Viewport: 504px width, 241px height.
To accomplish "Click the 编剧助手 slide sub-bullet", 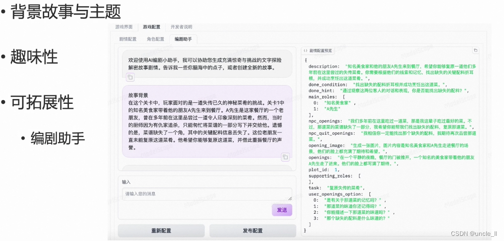I will click(58, 138).
